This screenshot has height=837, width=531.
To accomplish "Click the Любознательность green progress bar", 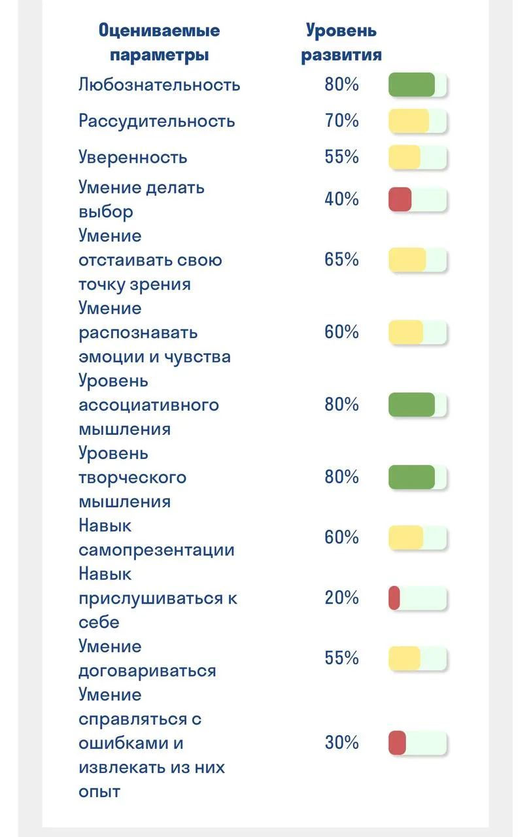I will pyautogui.click(x=417, y=85).
